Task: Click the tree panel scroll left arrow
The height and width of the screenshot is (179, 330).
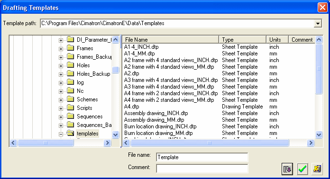Action: 13,143
